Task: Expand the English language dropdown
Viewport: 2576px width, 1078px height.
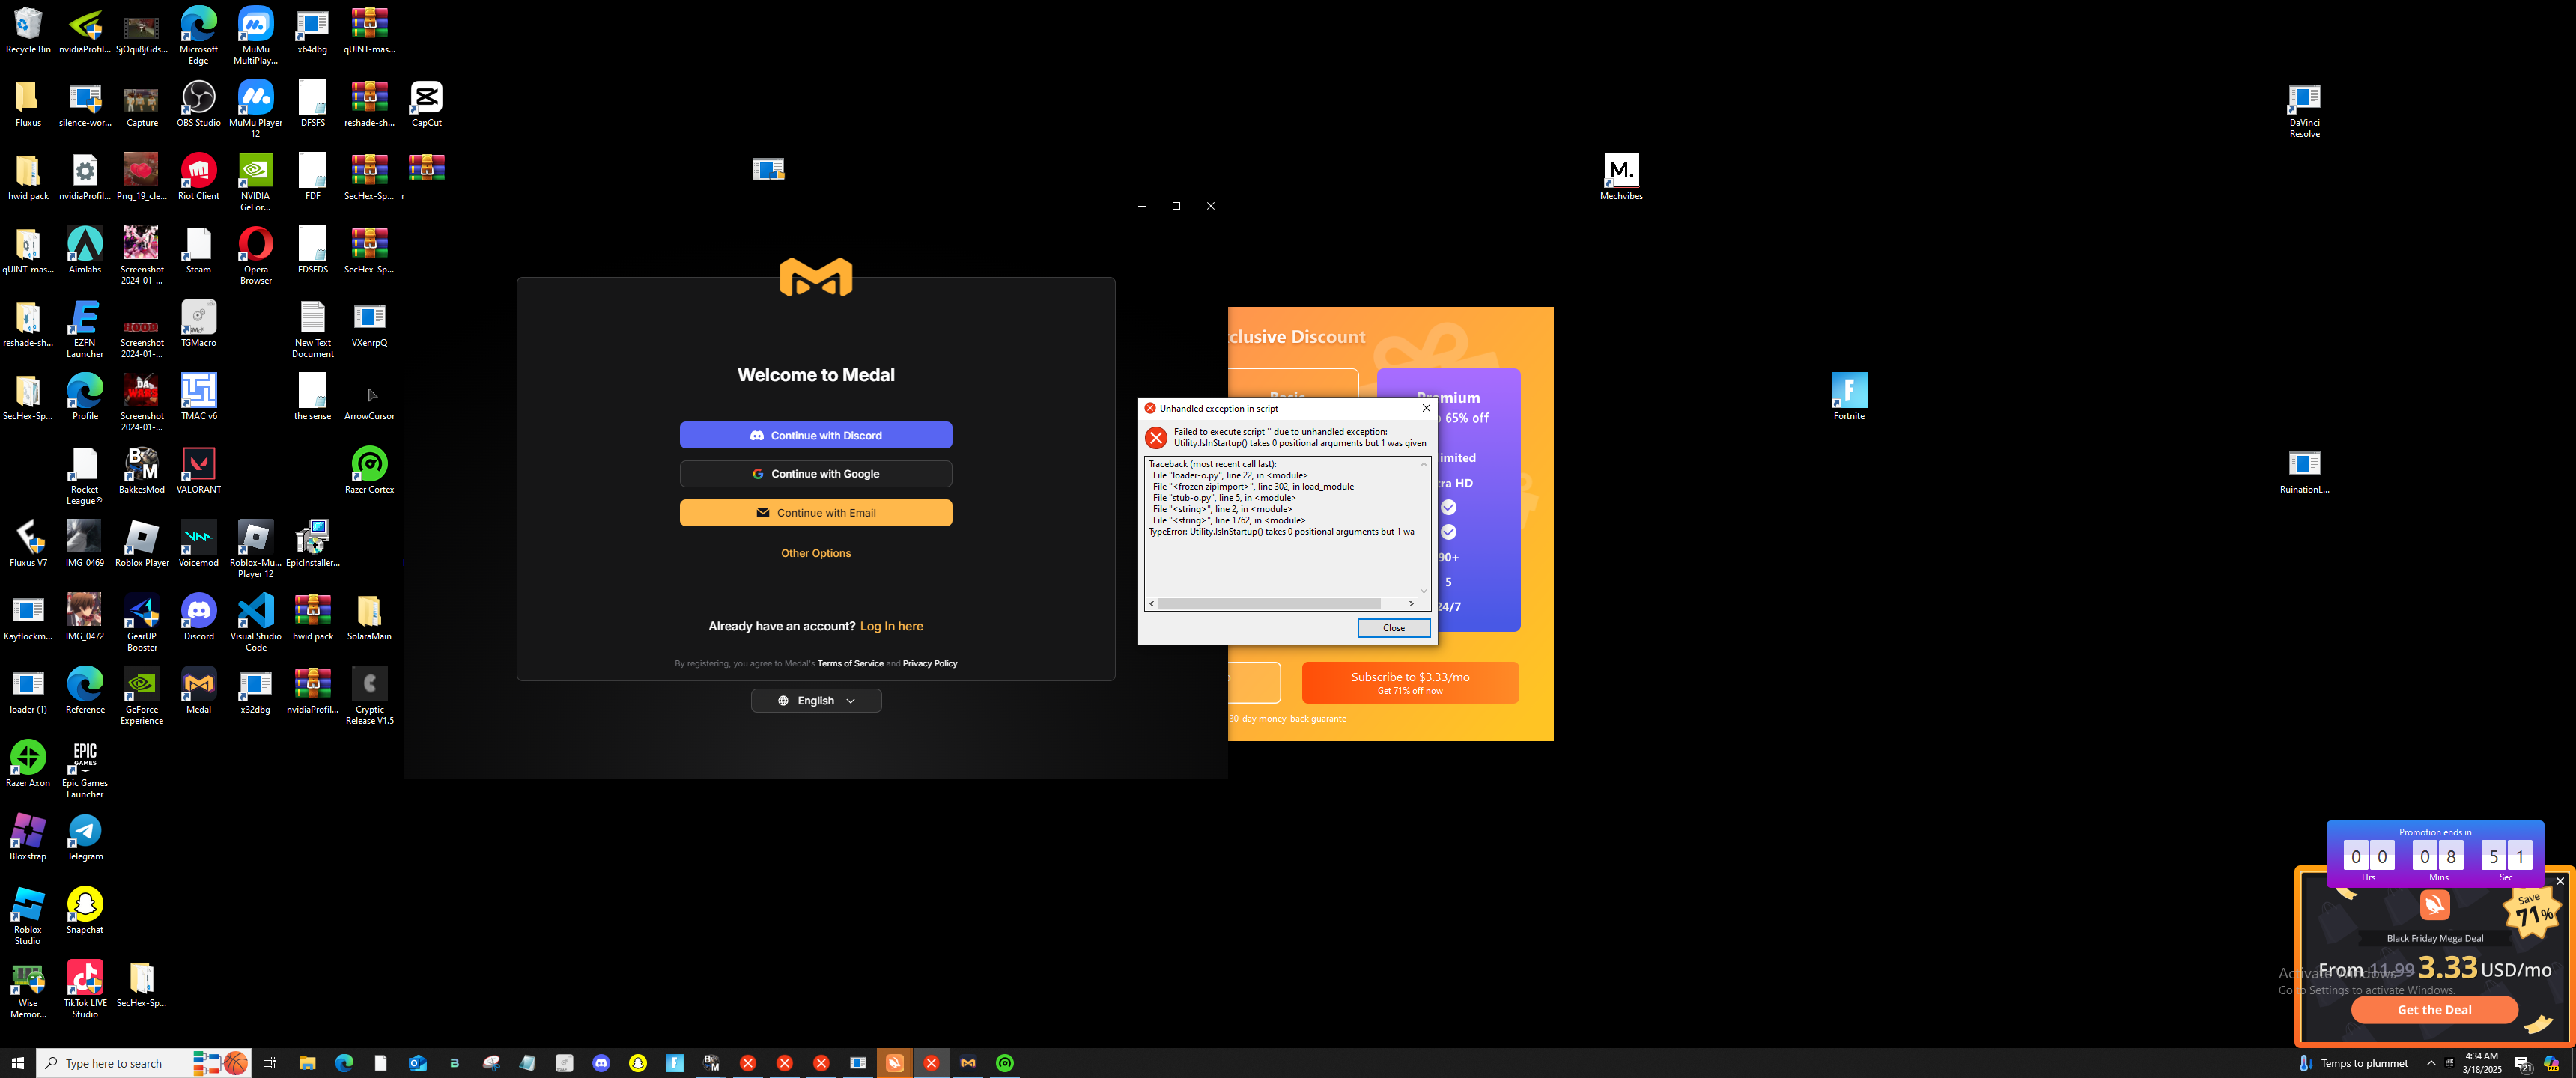Action: click(x=815, y=701)
